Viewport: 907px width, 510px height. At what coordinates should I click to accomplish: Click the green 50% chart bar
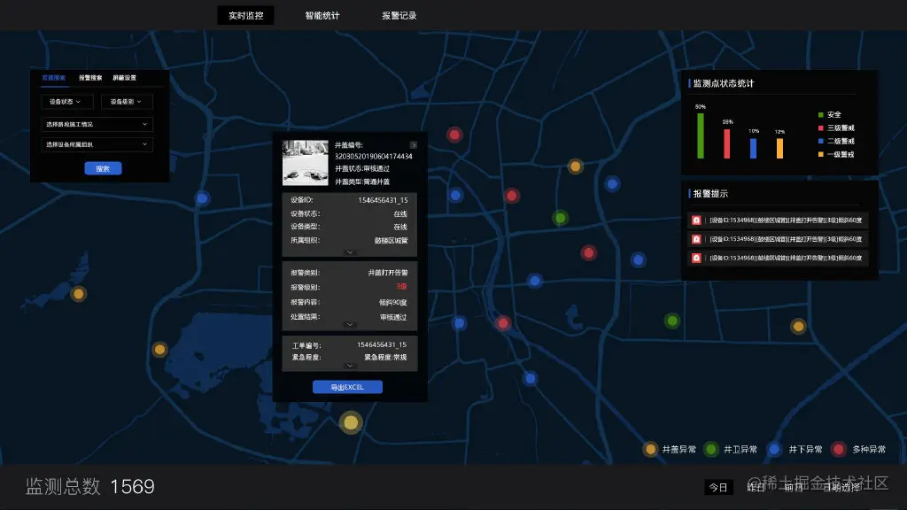pyautogui.click(x=701, y=135)
